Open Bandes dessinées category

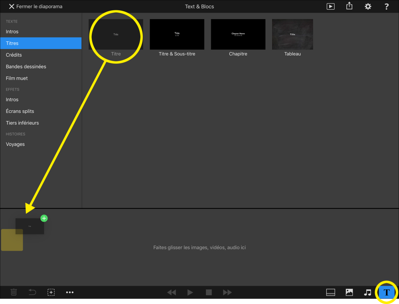41,67
